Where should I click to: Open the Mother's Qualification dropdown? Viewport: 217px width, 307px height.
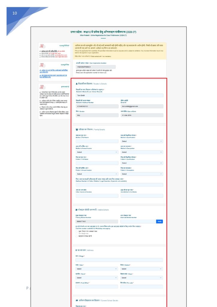(142, 141)
